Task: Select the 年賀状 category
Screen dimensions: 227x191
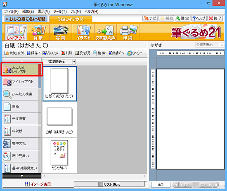Action: click(x=22, y=131)
